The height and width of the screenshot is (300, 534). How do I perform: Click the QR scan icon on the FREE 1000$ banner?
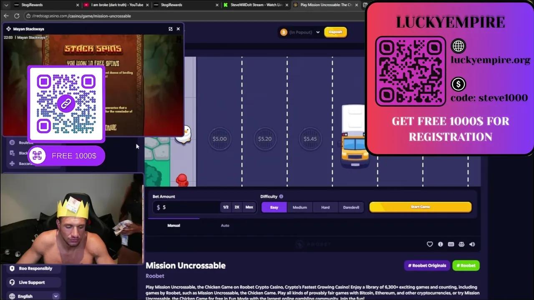38,156
